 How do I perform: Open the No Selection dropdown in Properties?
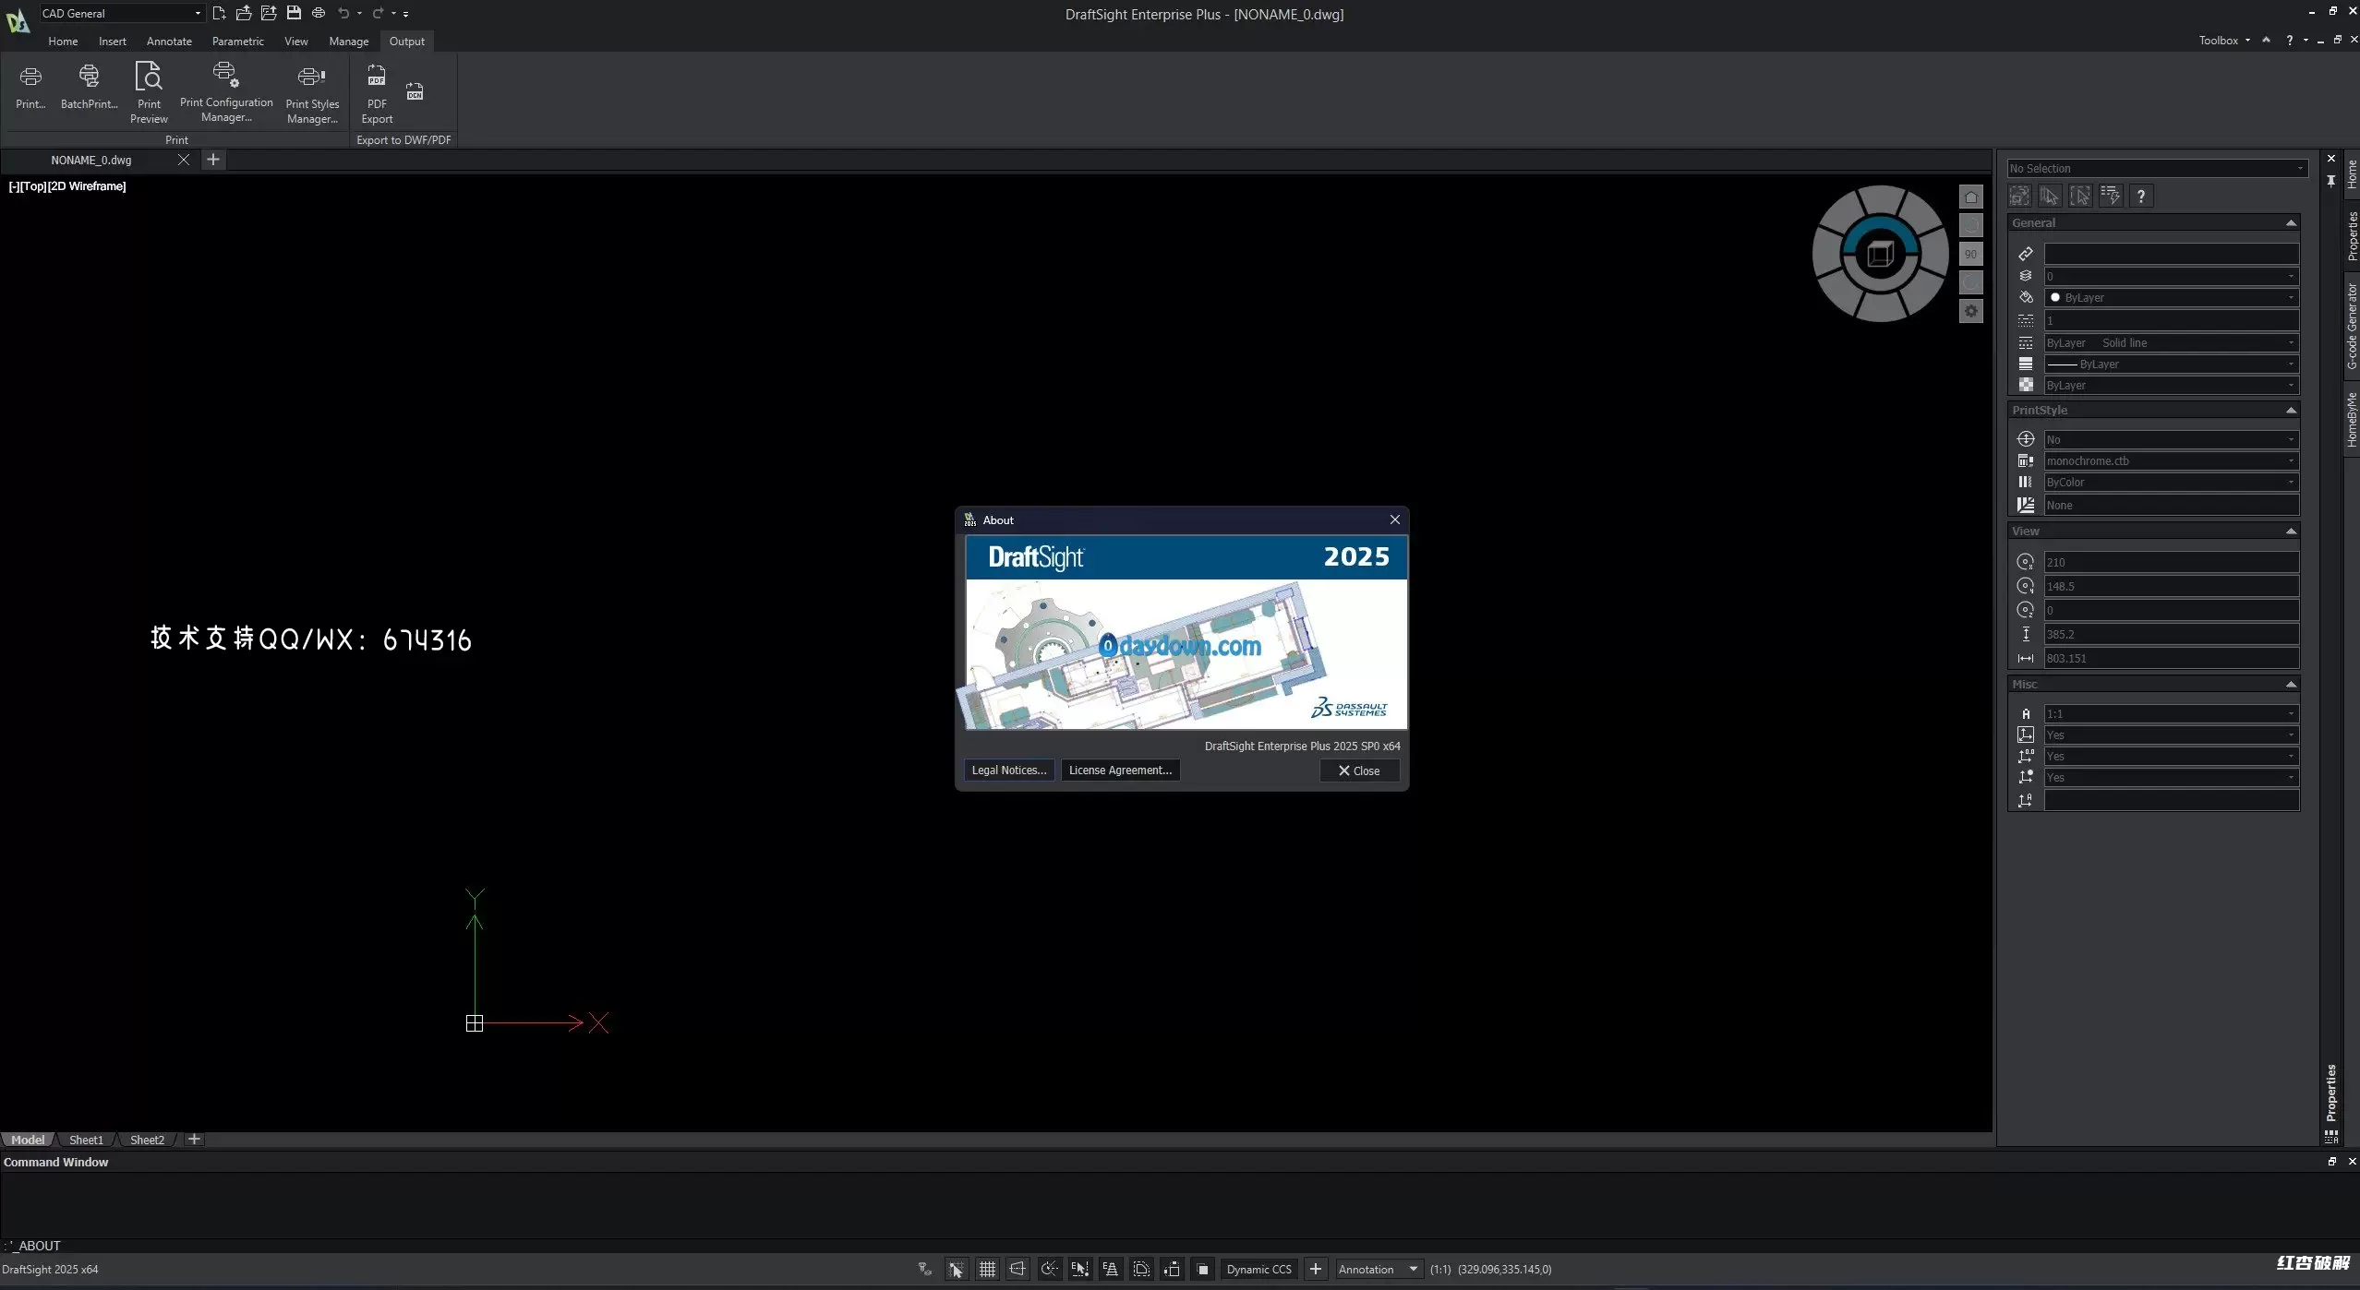[x=2157, y=168]
